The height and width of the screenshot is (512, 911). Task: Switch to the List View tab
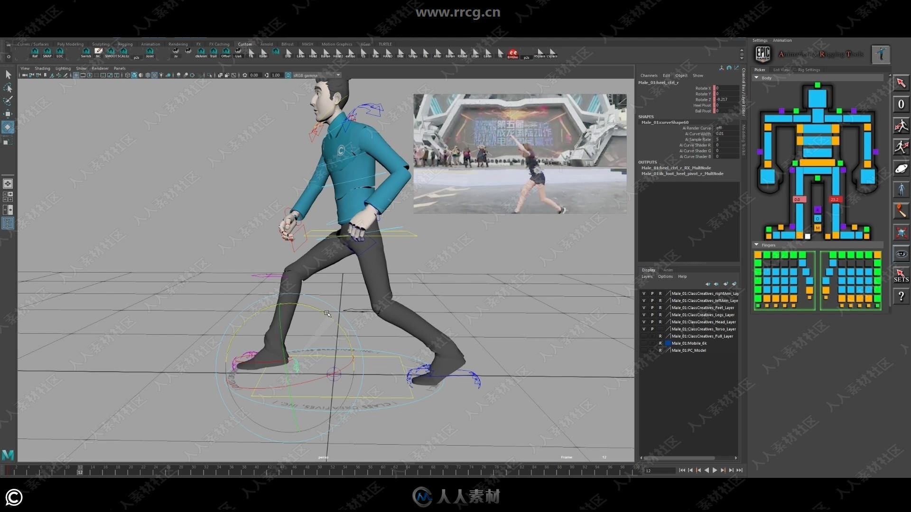click(781, 70)
